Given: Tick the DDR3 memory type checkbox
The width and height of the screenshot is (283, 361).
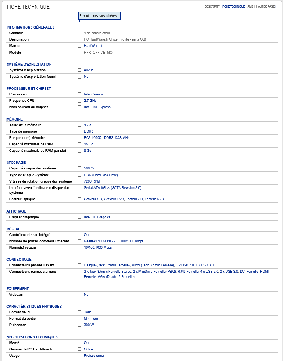Looking at the screenshot, I should coord(80,131).
